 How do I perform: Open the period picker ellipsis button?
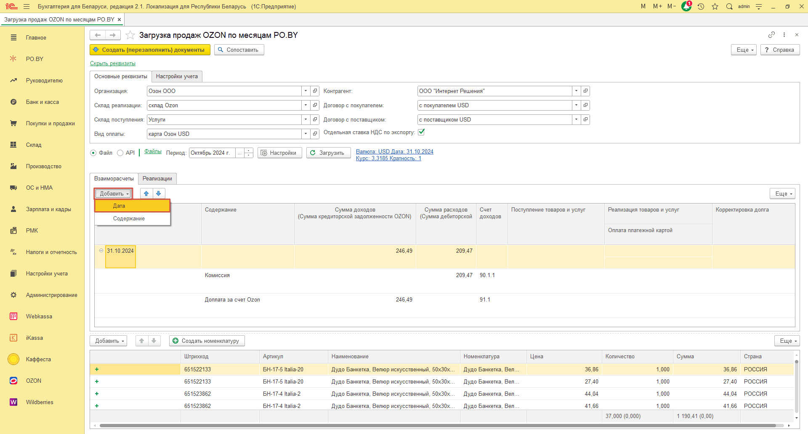click(240, 153)
